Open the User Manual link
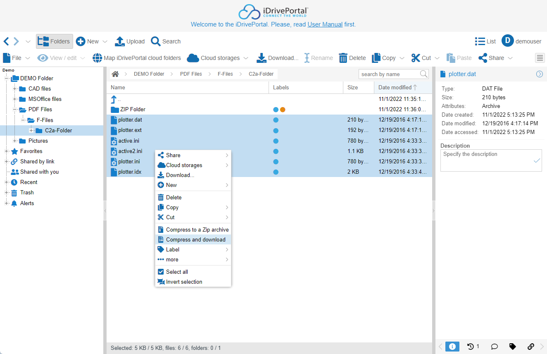 325,24
